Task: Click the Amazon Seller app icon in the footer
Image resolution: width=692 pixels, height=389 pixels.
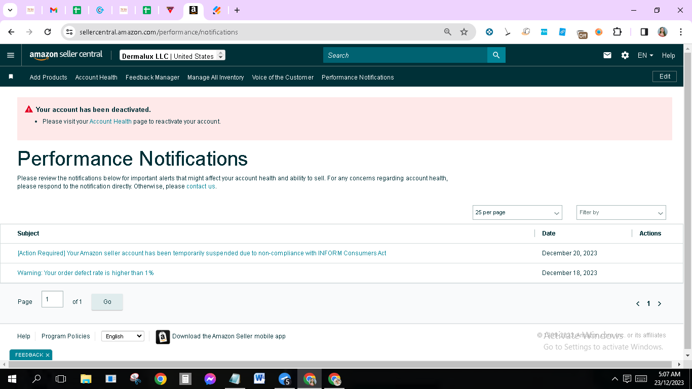Action: (163, 337)
